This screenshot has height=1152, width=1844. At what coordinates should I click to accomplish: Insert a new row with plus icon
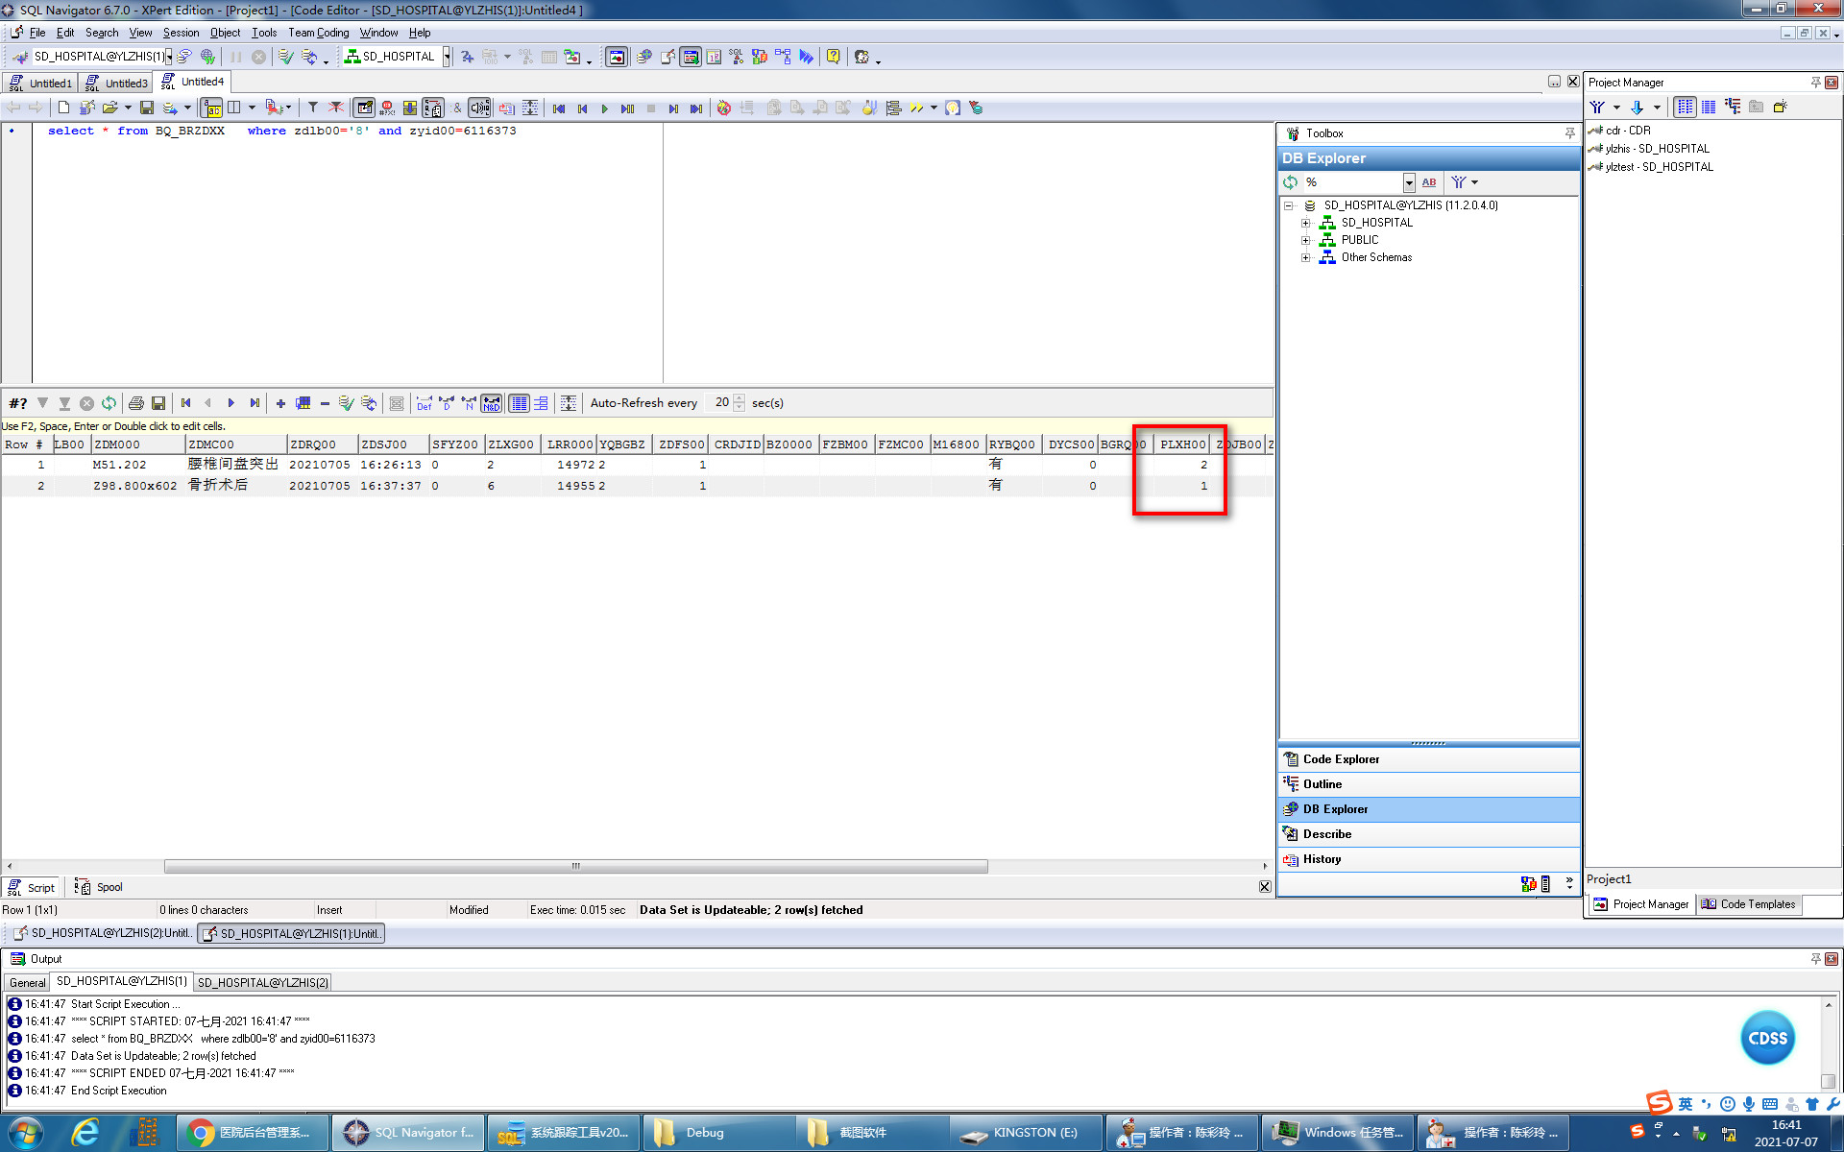(280, 403)
